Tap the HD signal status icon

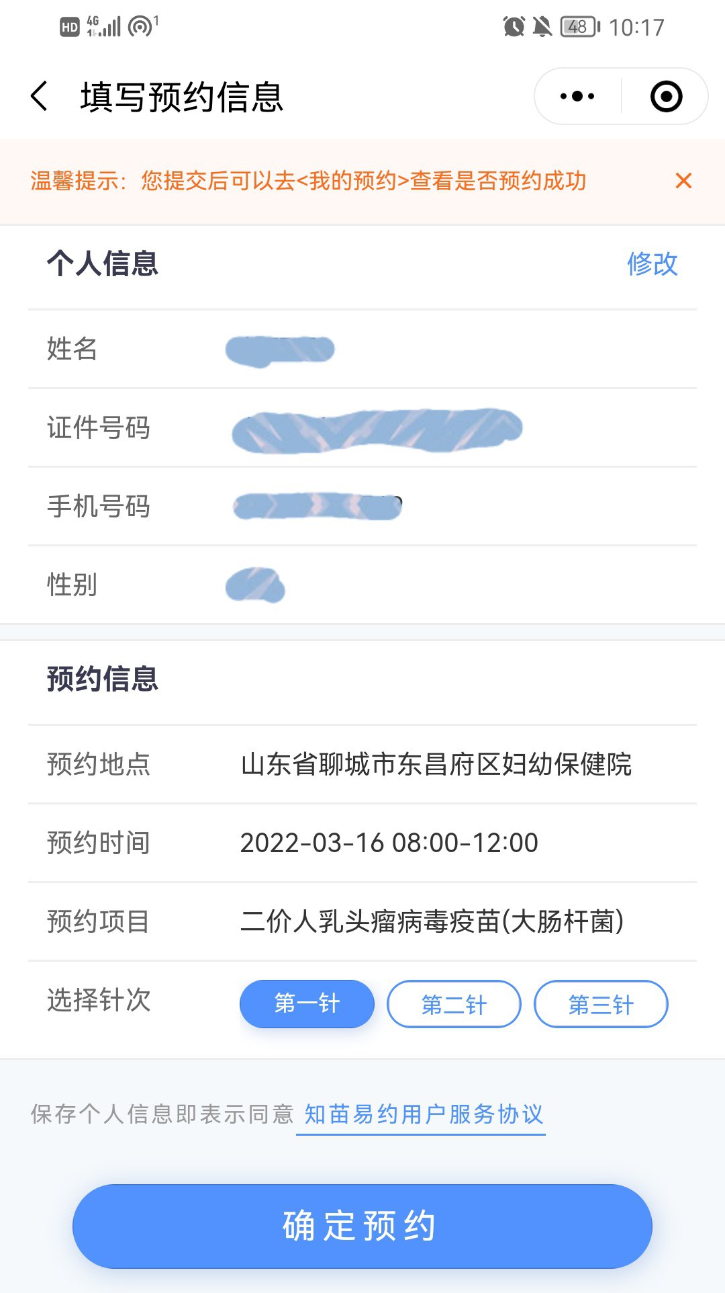click(70, 27)
